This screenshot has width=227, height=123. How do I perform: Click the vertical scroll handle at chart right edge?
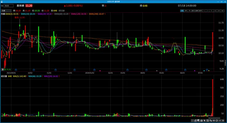click(x=225, y=63)
